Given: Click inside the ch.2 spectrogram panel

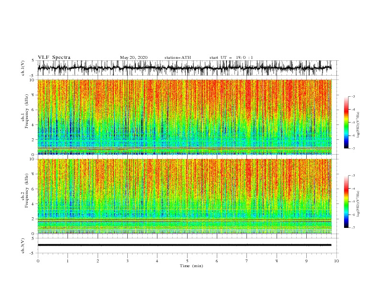Looking at the screenshot, I should click(x=184, y=196).
